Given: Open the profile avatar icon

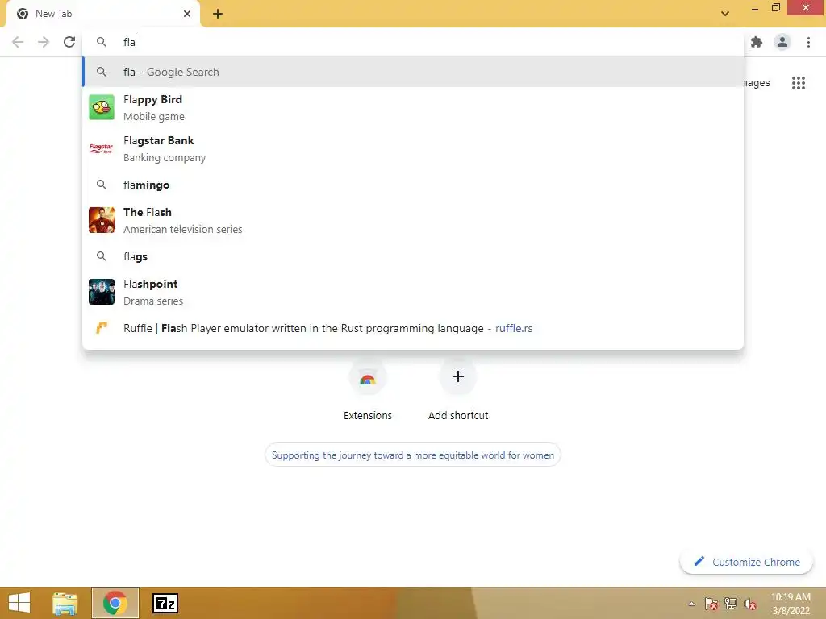Looking at the screenshot, I should (x=782, y=42).
